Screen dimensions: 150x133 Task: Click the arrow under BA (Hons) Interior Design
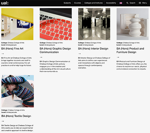click(x=79, y=54)
